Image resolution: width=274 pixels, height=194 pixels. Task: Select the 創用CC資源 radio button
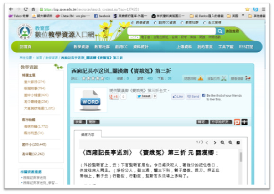tap(155, 23)
